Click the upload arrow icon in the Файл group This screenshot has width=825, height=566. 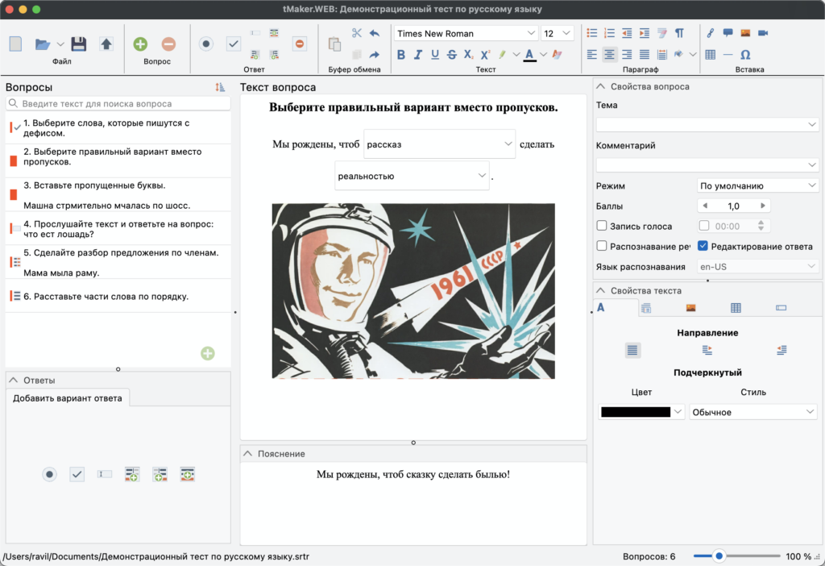click(106, 44)
